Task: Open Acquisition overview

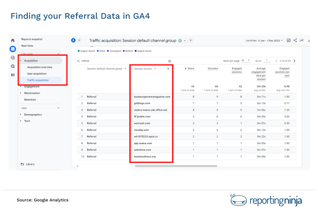Action: (40, 67)
